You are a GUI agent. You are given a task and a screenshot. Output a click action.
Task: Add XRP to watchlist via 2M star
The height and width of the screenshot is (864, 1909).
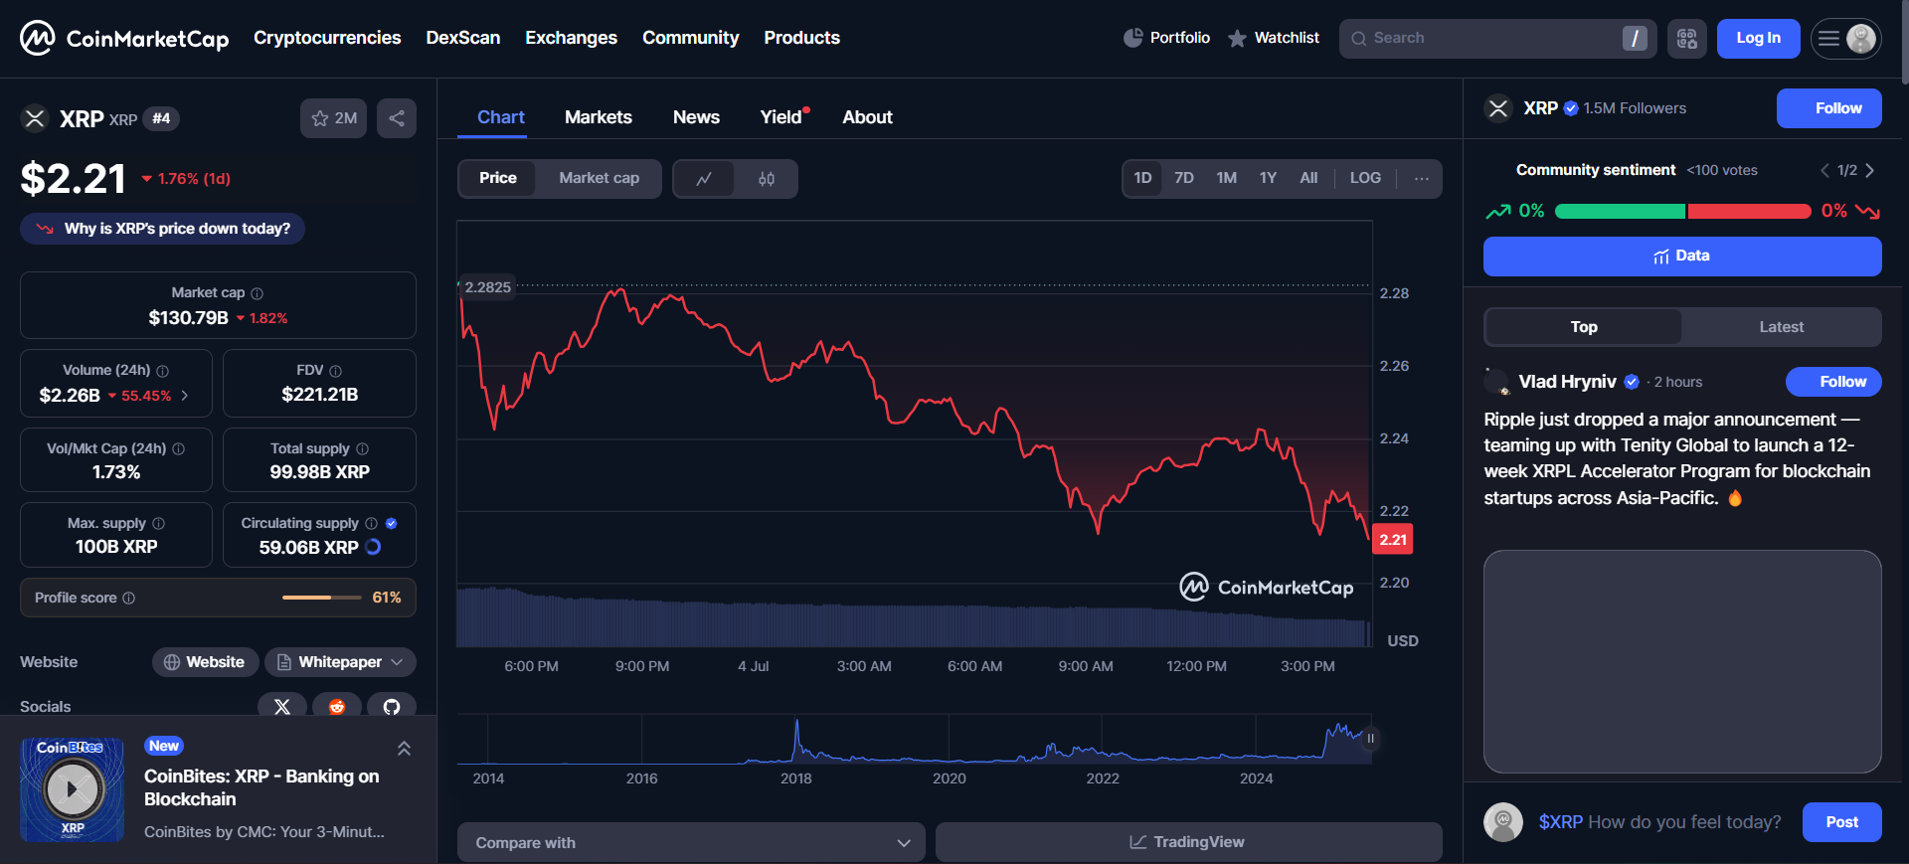334,118
